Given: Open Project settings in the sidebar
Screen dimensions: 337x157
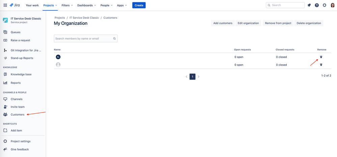Looking at the screenshot, I should click(x=21, y=141).
